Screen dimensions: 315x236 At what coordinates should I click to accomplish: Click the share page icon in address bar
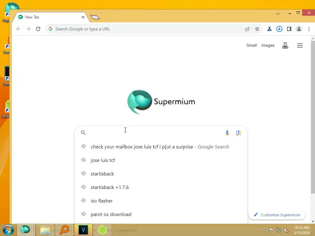(247, 29)
